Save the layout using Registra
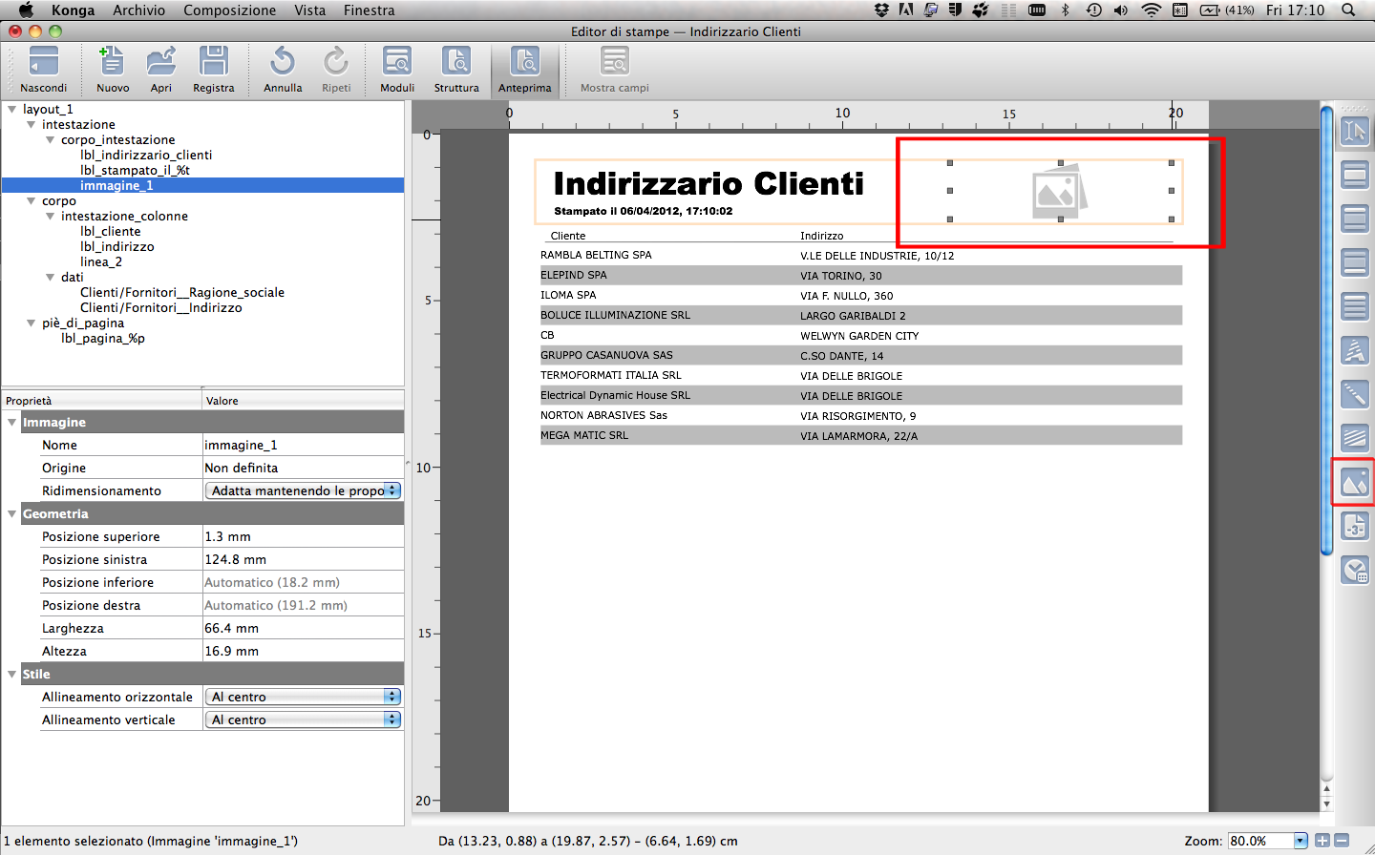This screenshot has width=1375, height=855. click(x=213, y=69)
